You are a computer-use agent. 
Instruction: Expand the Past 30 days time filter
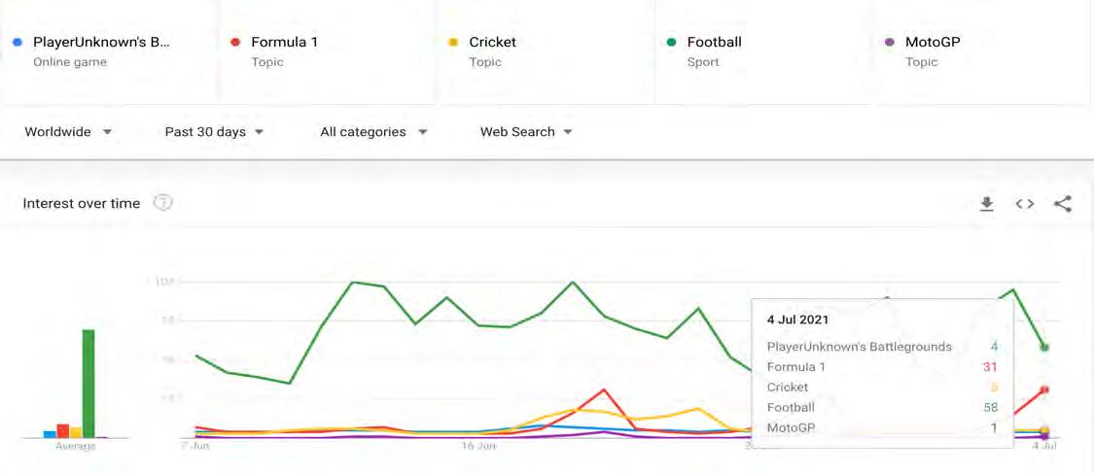214,132
